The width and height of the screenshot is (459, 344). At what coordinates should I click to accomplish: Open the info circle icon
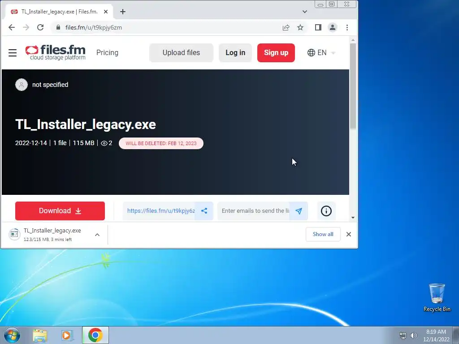326,211
